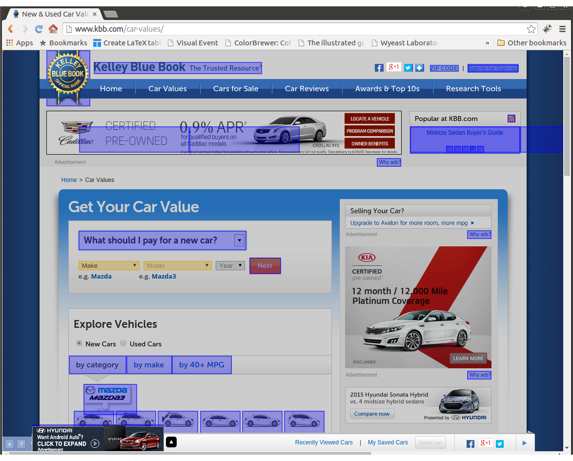This screenshot has height=461, width=573.
Task: Open Midsize Sedan Buyer's Guide link
Action: click(x=465, y=133)
